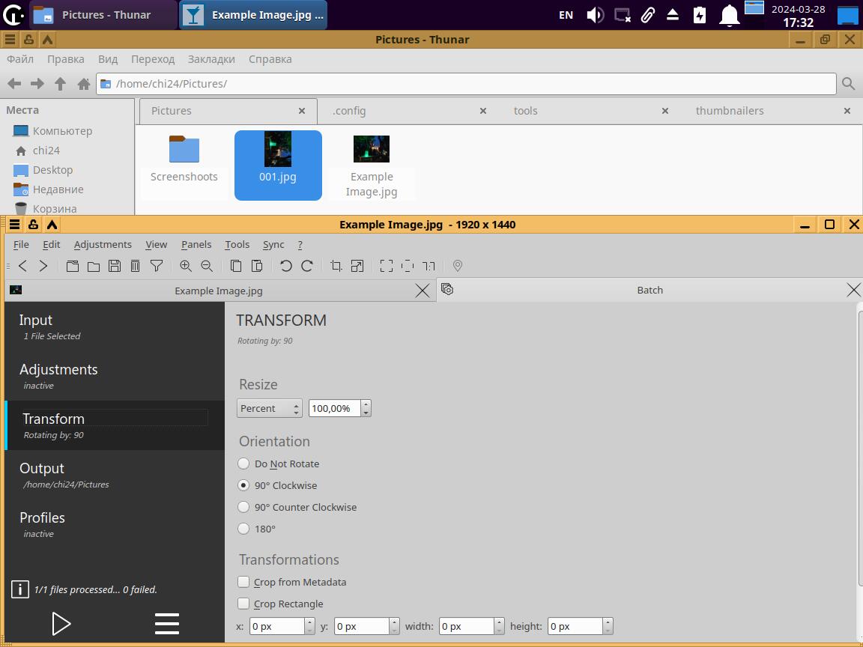
Task: Zoom in with the magnifier plus icon
Action: [x=186, y=266]
